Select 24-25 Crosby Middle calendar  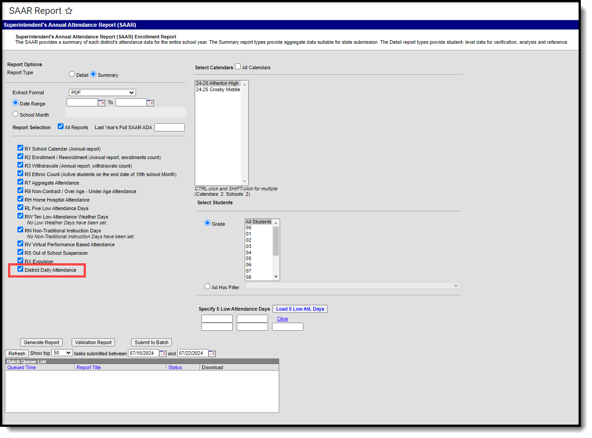point(218,90)
